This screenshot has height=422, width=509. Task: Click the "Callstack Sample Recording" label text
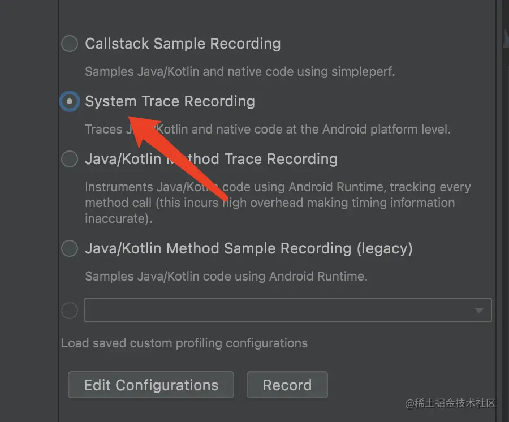tap(183, 44)
